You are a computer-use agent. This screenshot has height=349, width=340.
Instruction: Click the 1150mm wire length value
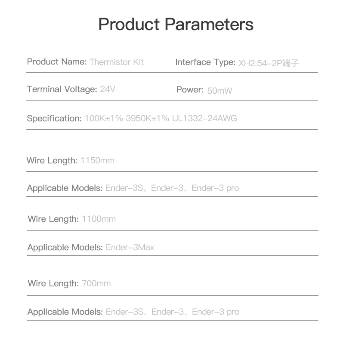point(97,160)
